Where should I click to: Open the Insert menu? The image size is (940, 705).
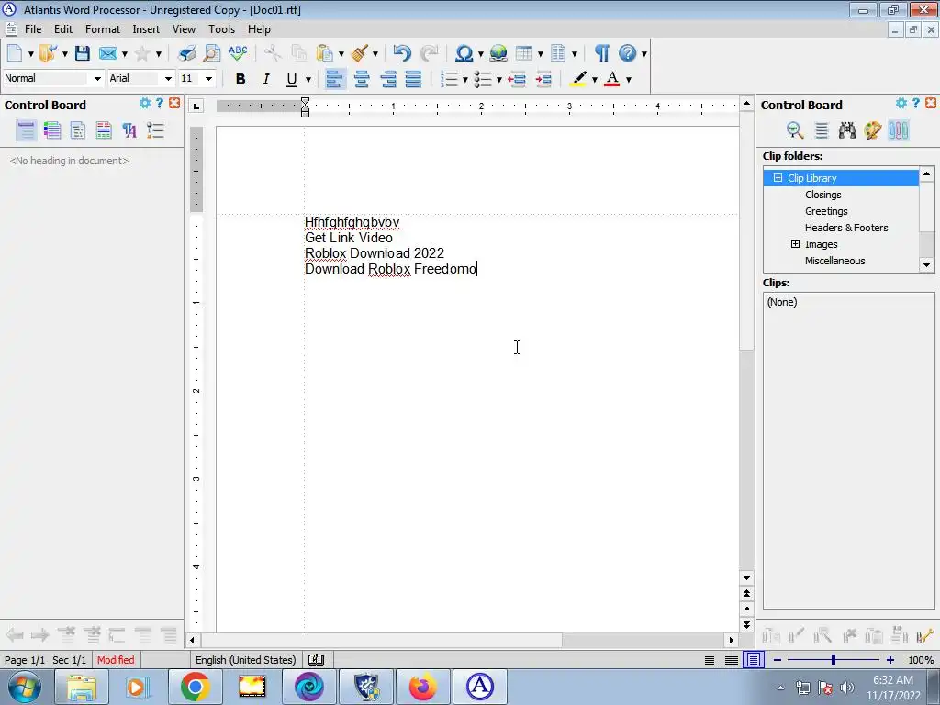pos(146,28)
